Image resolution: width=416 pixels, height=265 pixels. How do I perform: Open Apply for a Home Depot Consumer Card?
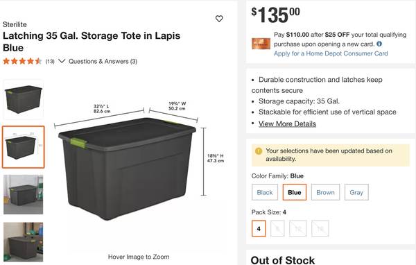331,53
